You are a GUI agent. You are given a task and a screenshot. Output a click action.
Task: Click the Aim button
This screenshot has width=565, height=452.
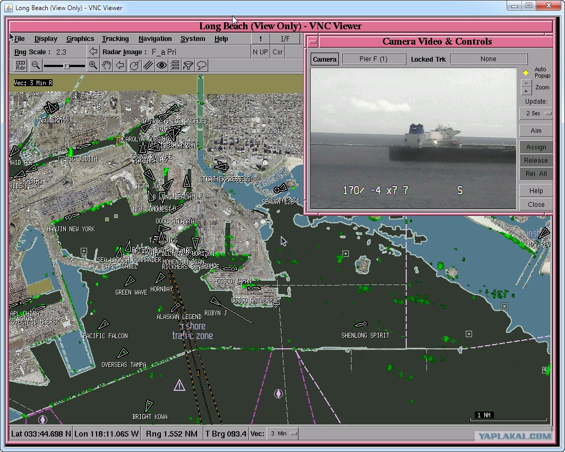pyautogui.click(x=536, y=131)
